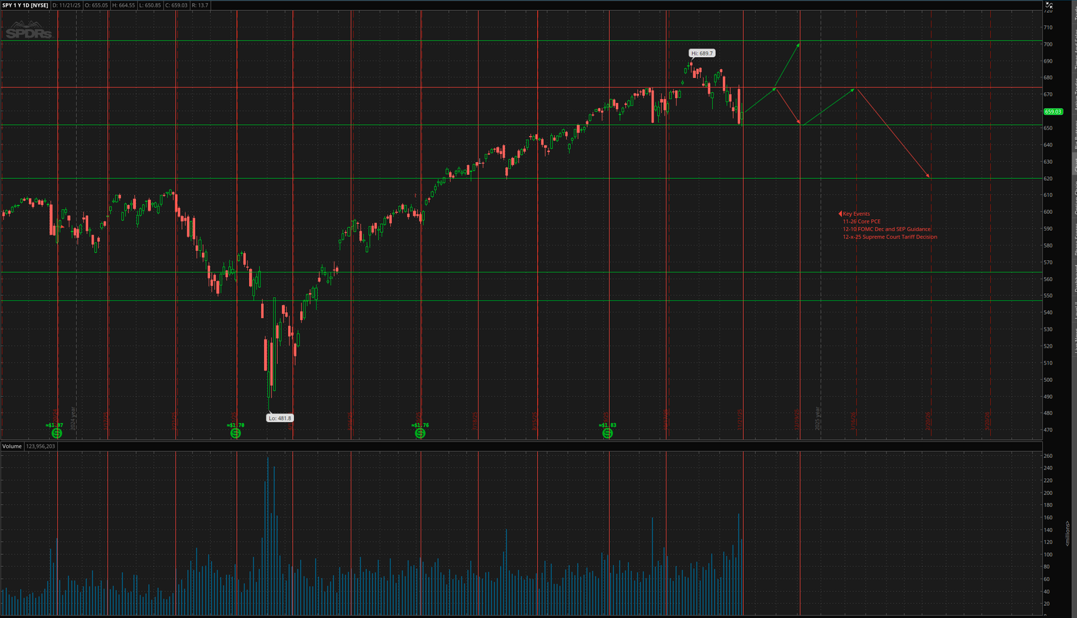Click the SPY symbol to change ticker
Screen dimensions: 1077x618
[8, 3]
